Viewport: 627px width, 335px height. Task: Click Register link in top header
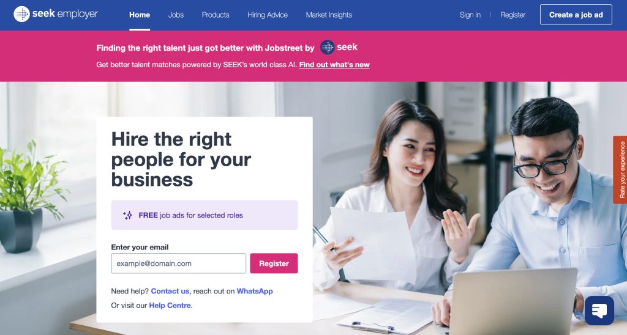pyautogui.click(x=512, y=15)
